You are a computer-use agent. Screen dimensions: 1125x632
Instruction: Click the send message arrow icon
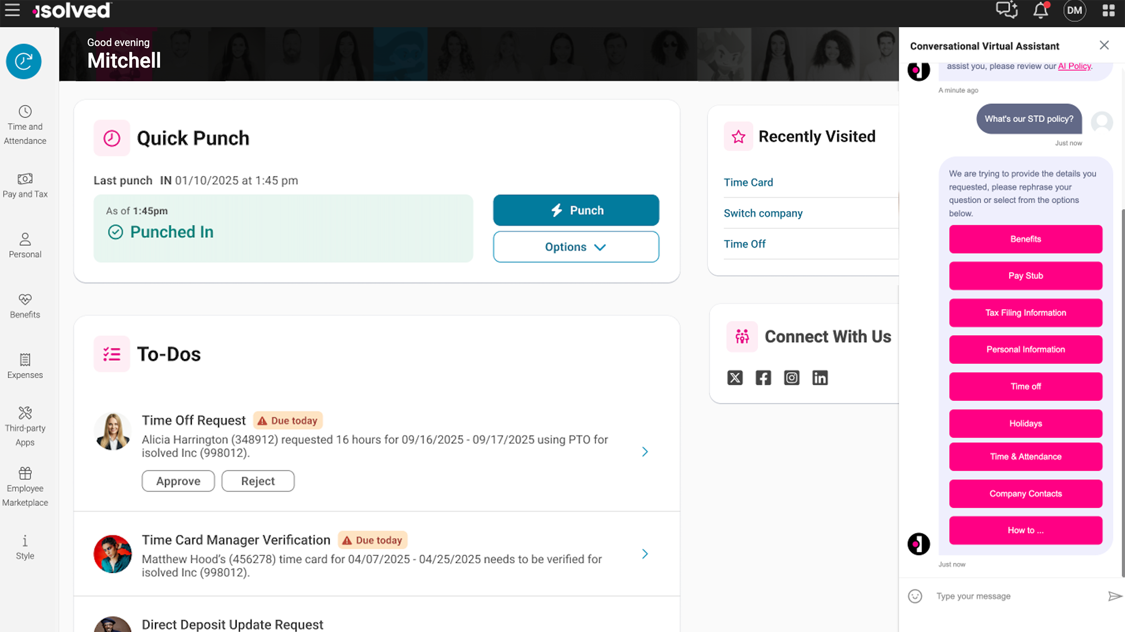pos(1115,596)
